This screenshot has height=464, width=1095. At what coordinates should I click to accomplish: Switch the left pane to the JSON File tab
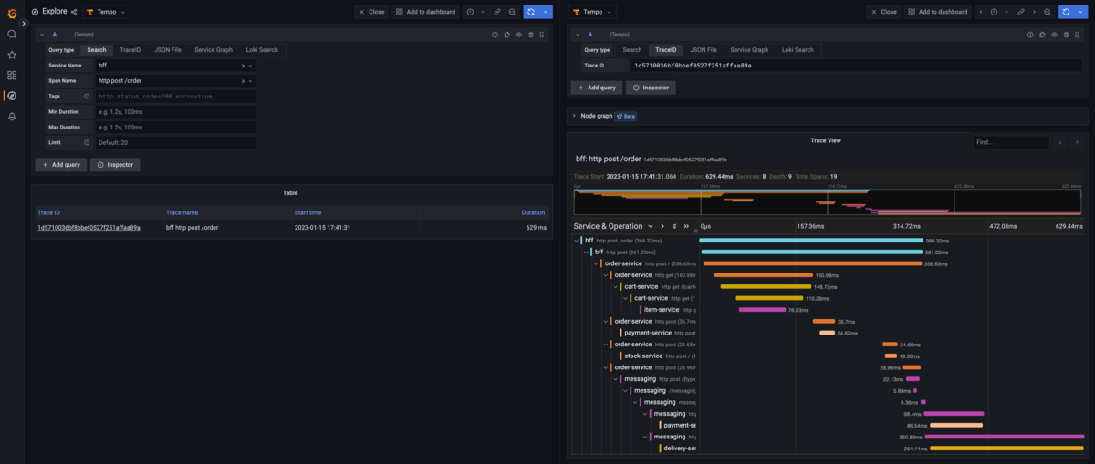pos(167,50)
